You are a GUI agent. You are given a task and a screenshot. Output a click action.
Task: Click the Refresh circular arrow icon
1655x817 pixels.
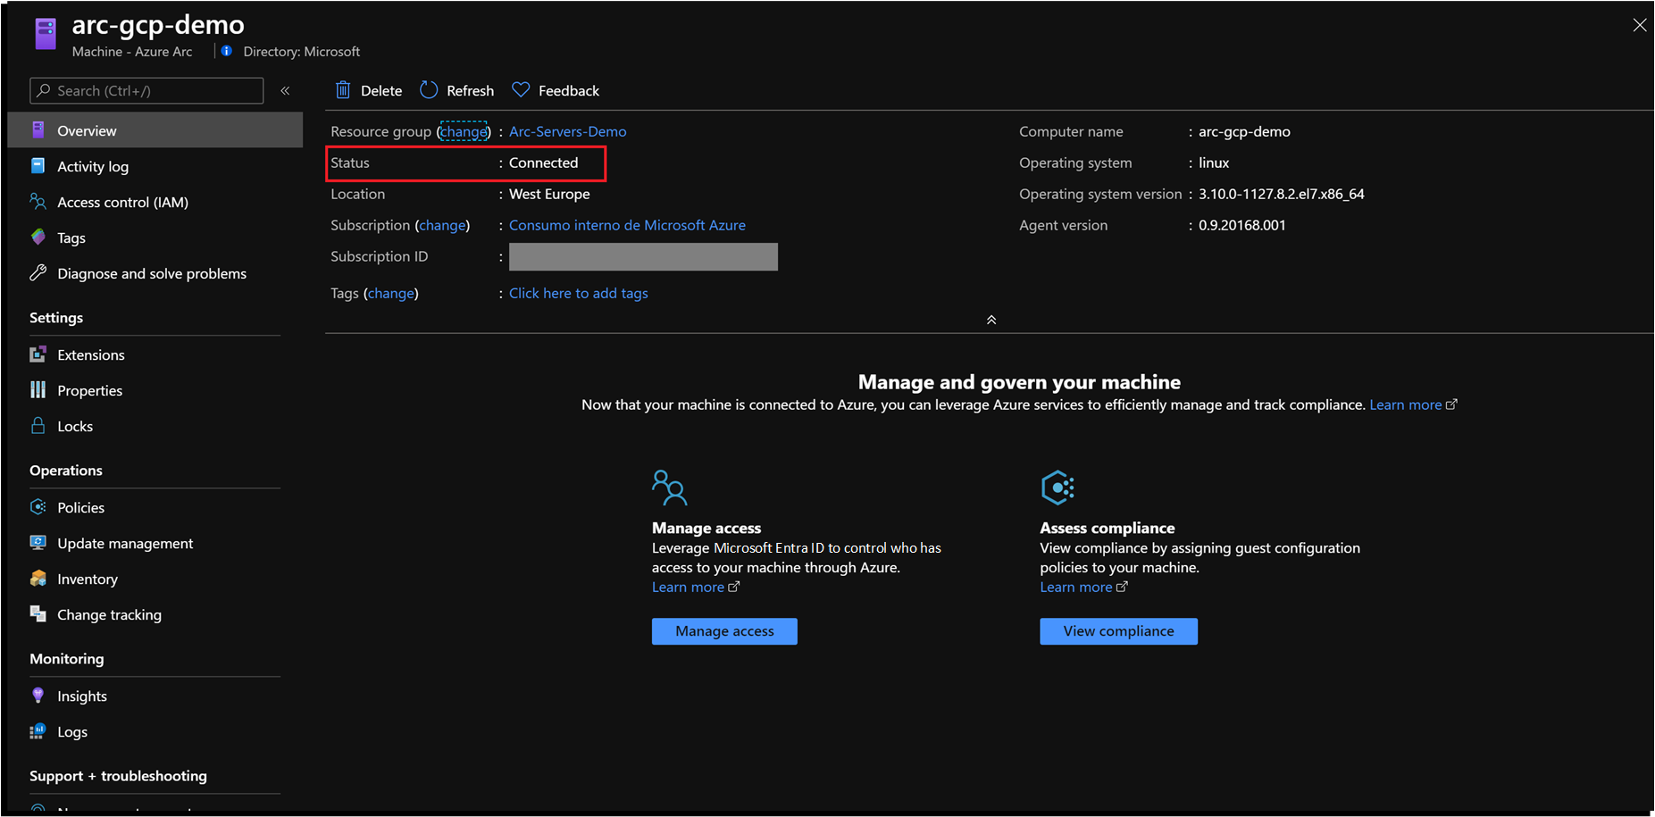429,90
